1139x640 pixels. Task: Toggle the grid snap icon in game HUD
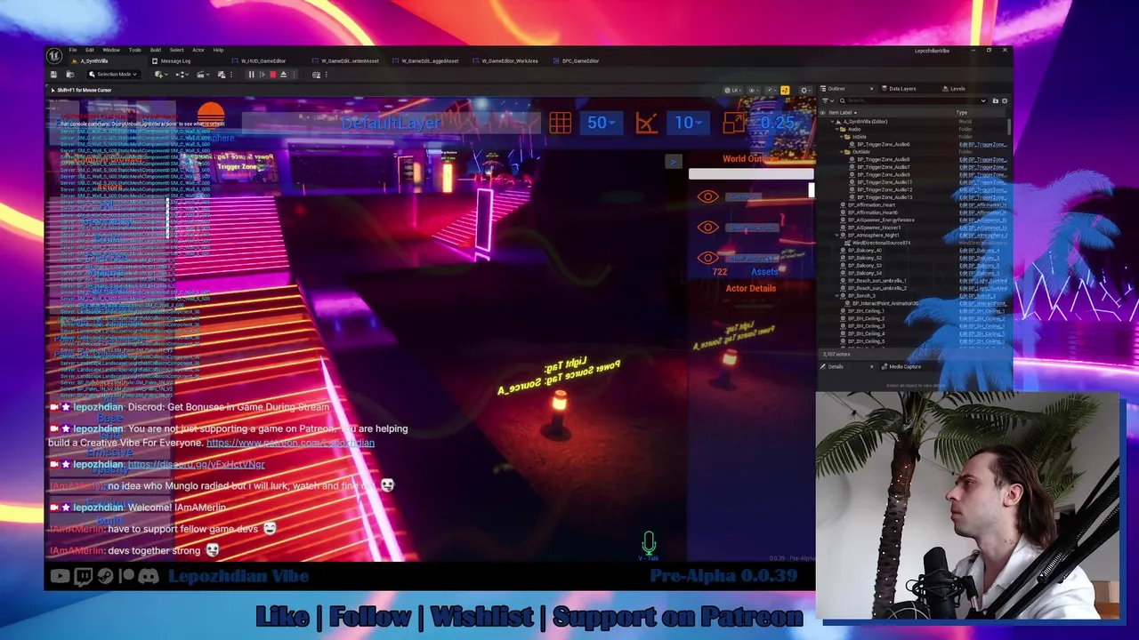[x=560, y=123]
